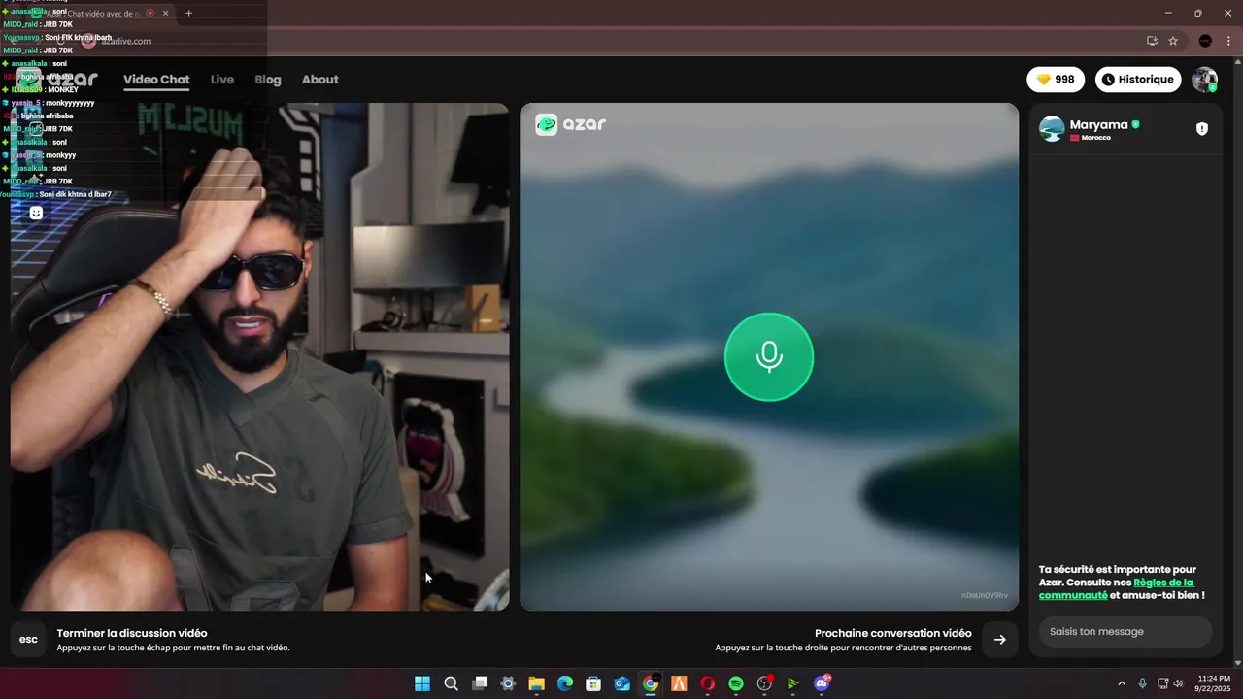Focus the 'Saisis ton message' input field
The image size is (1243, 699).
click(1125, 632)
